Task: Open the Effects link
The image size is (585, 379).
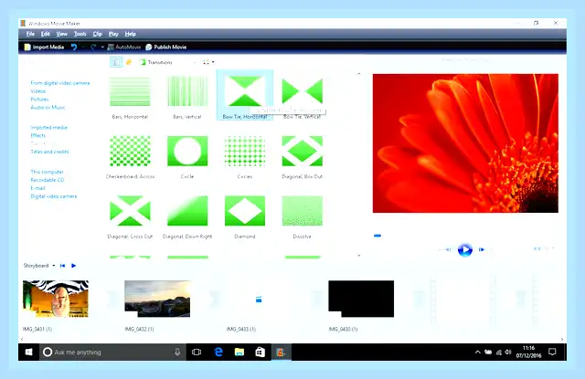Action: 38,136
